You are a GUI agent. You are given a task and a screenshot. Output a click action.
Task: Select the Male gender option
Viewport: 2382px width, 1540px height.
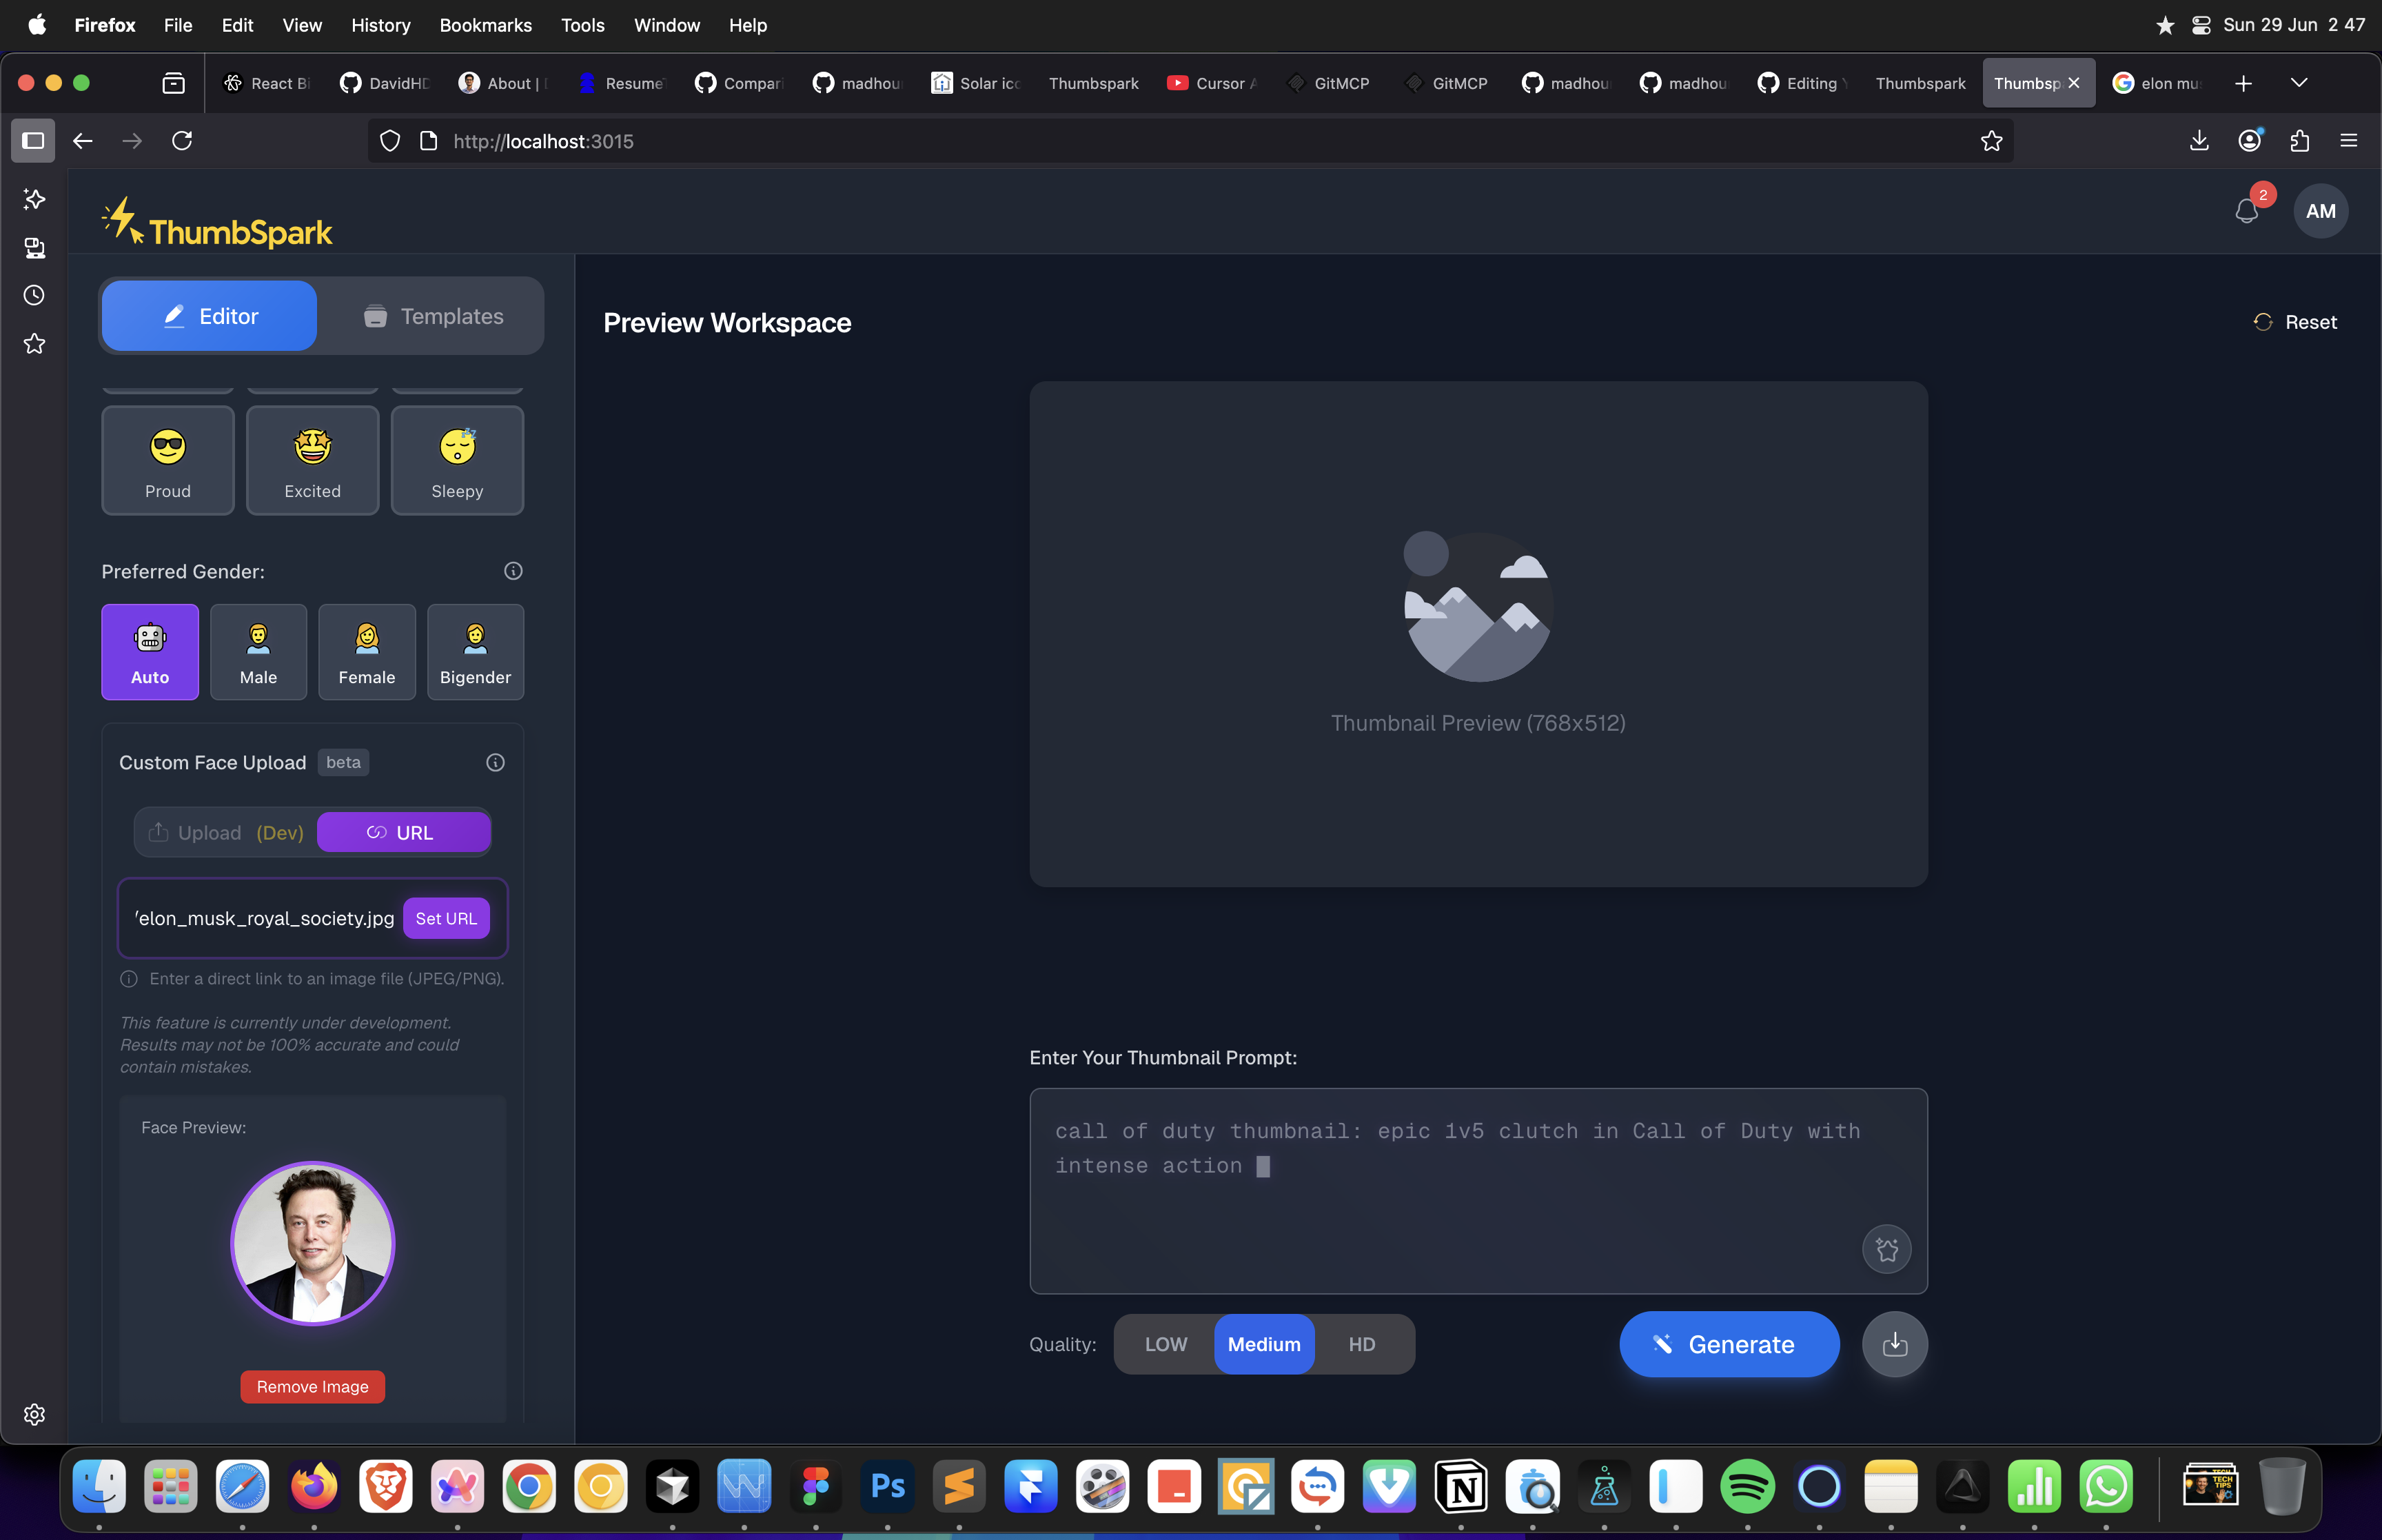258,652
